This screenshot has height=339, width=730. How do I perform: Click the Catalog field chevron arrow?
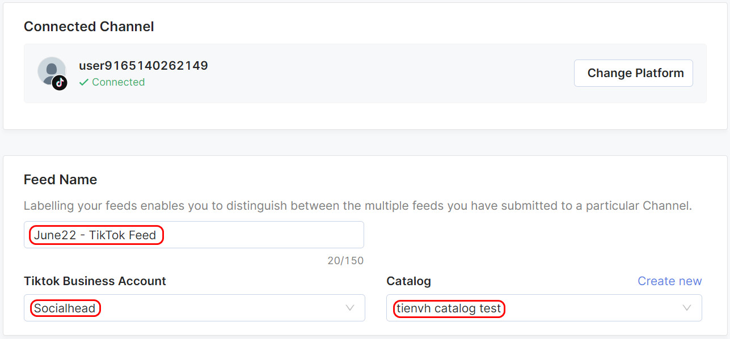(687, 308)
